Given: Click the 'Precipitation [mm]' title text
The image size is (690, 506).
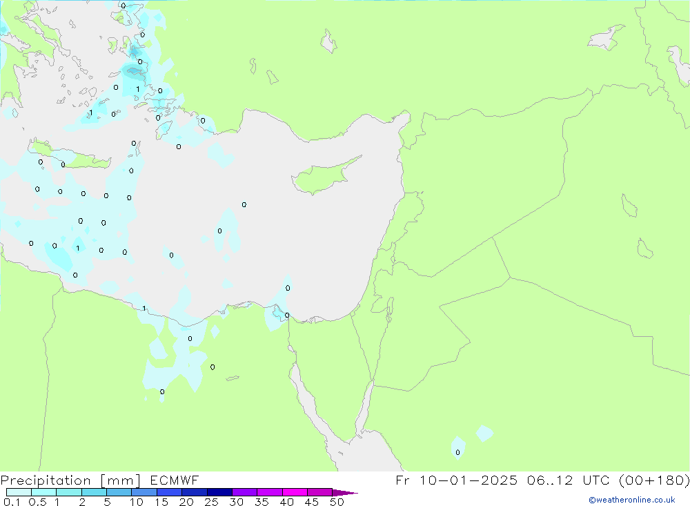Looking at the screenshot, I should pyautogui.click(x=71, y=480).
